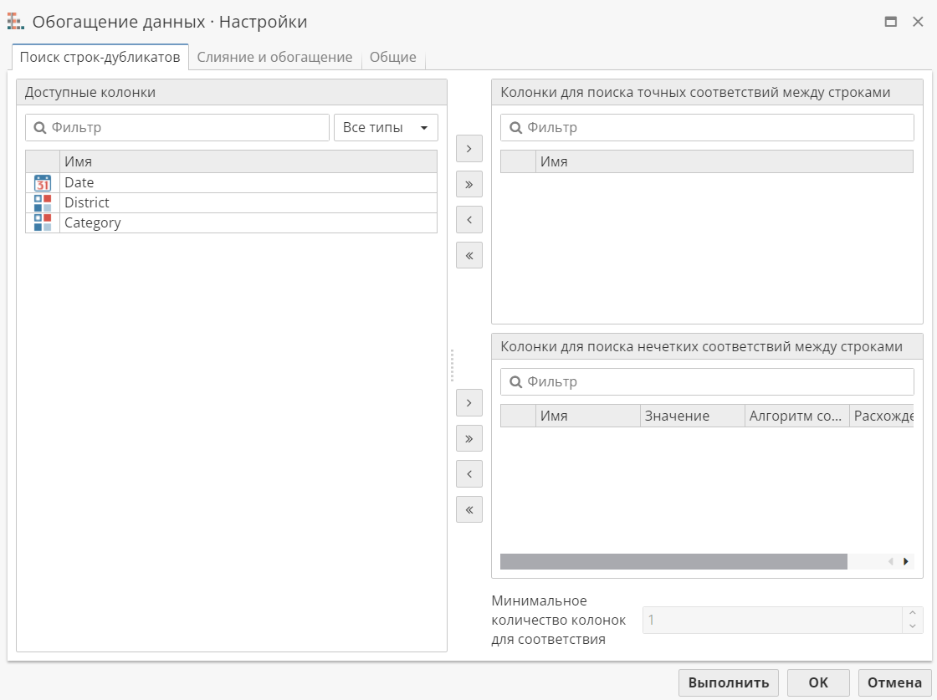
Task: Click the move-all arrow for exact matches
Action: (468, 184)
